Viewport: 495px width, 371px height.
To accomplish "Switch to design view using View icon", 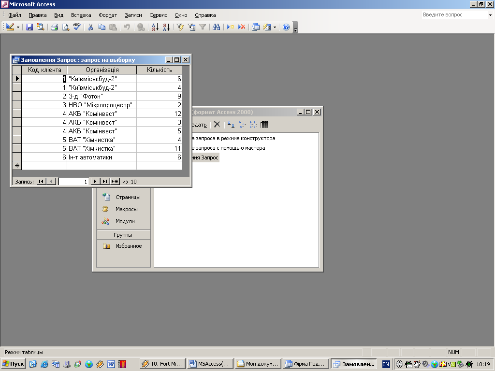I will pyautogui.click(x=10, y=27).
